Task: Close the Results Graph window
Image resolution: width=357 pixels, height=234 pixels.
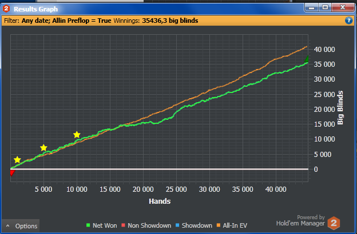Action: tap(343, 7)
